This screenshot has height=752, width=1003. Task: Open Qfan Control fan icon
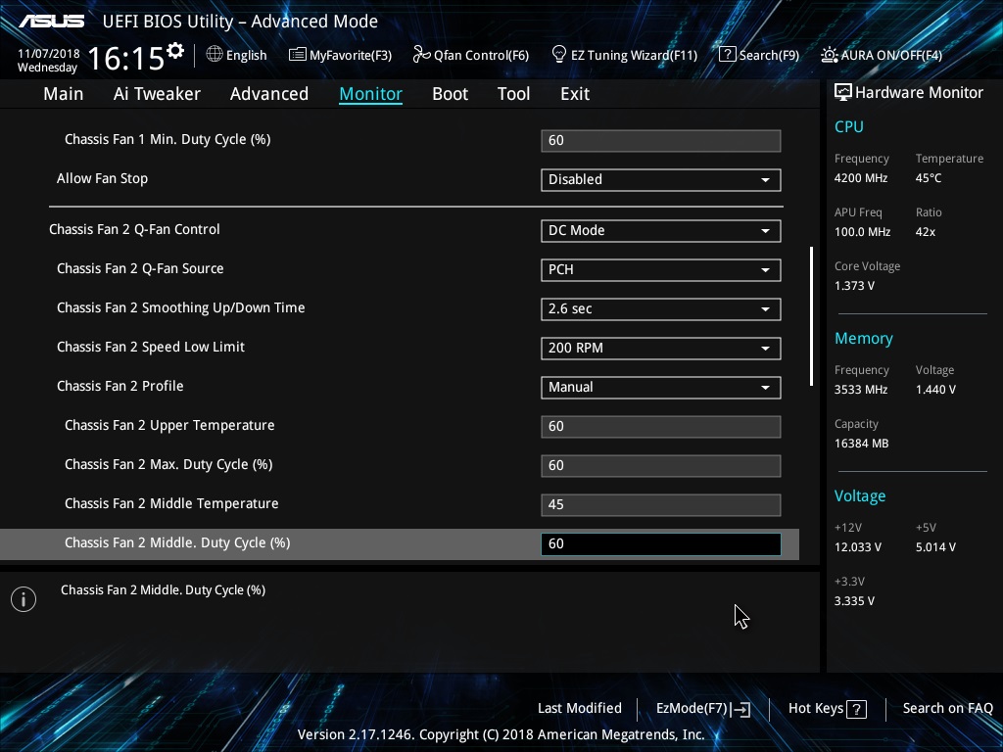[421, 55]
